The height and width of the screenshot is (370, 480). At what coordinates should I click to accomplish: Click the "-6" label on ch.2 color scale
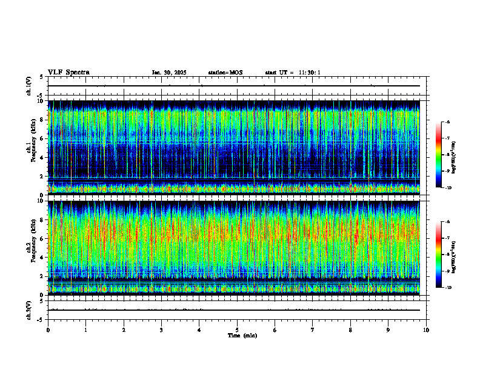(447, 222)
